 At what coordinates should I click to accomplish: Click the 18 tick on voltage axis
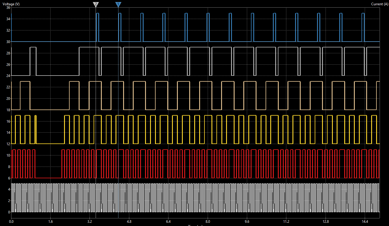pos(8,110)
